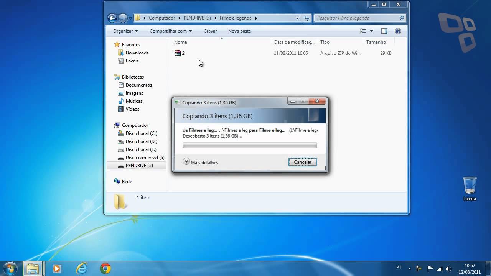Open Internet Explorer from taskbar

(82, 269)
